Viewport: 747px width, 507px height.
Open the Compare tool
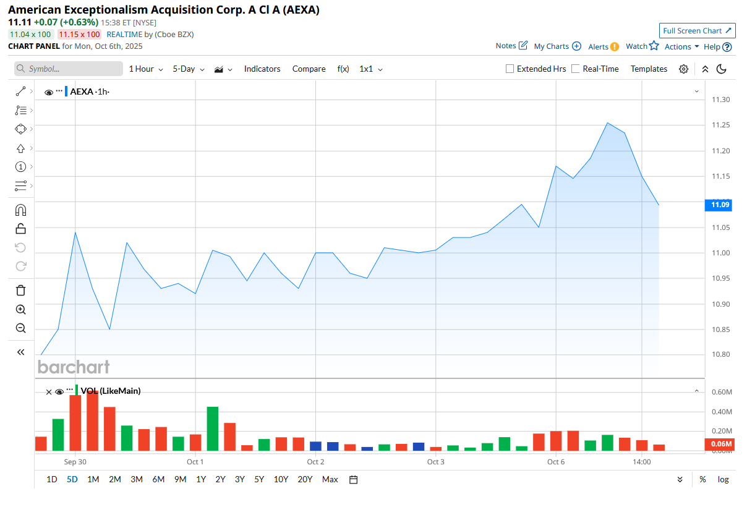point(309,69)
